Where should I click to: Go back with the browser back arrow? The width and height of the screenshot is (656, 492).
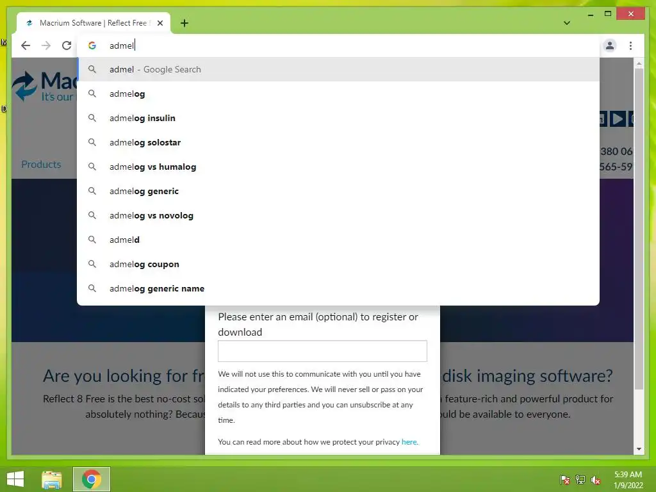coord(26,45)
